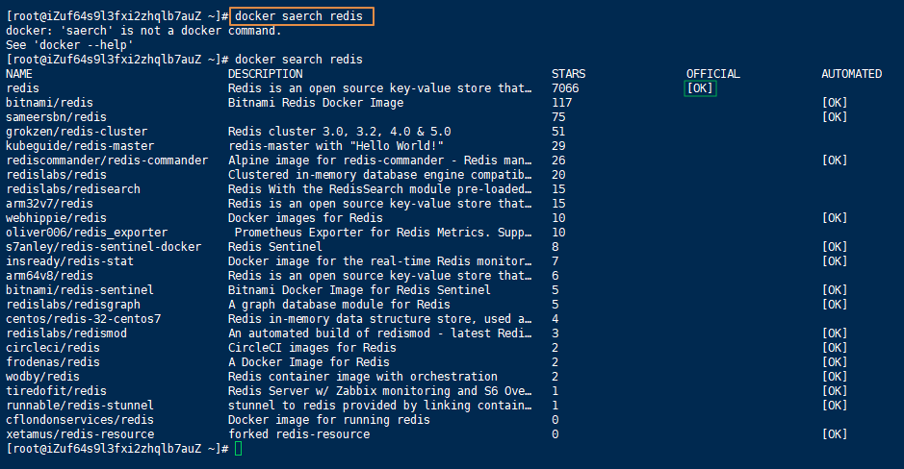Click the STARS column header
The image size is (904, 469).
[568, 74]
